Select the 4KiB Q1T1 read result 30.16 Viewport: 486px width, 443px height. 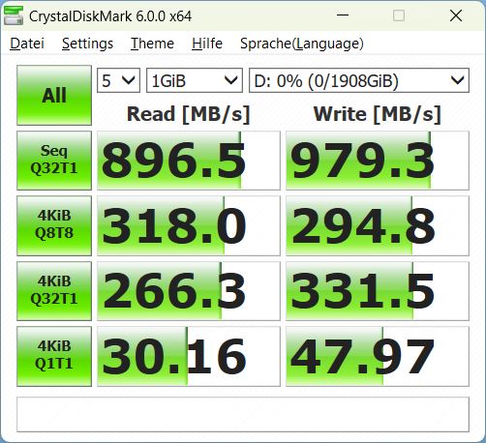pos(189,356)
